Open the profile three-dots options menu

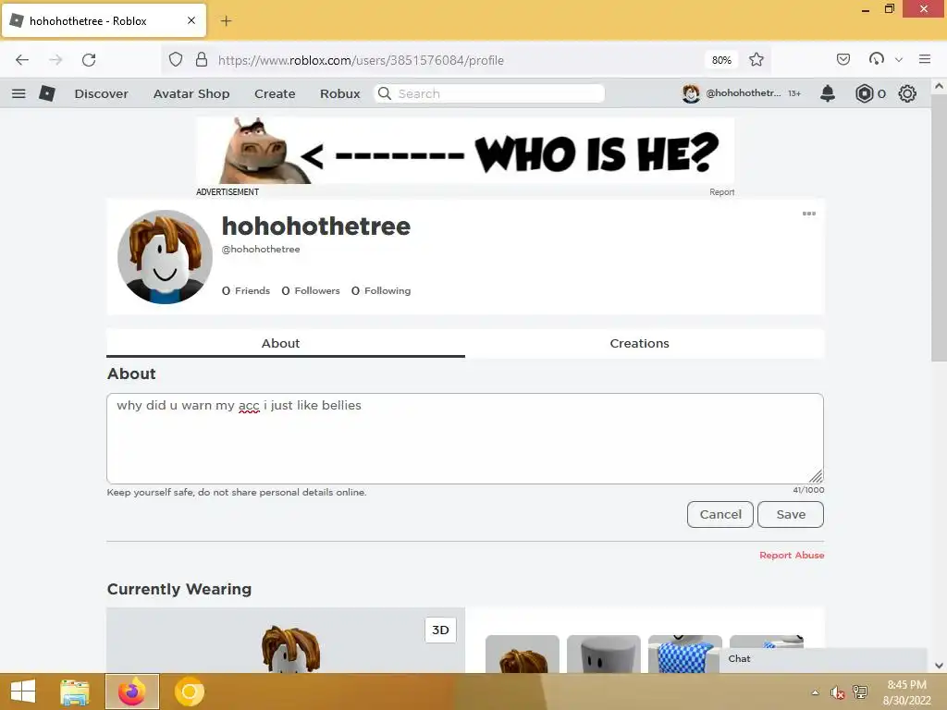point(808,214)
